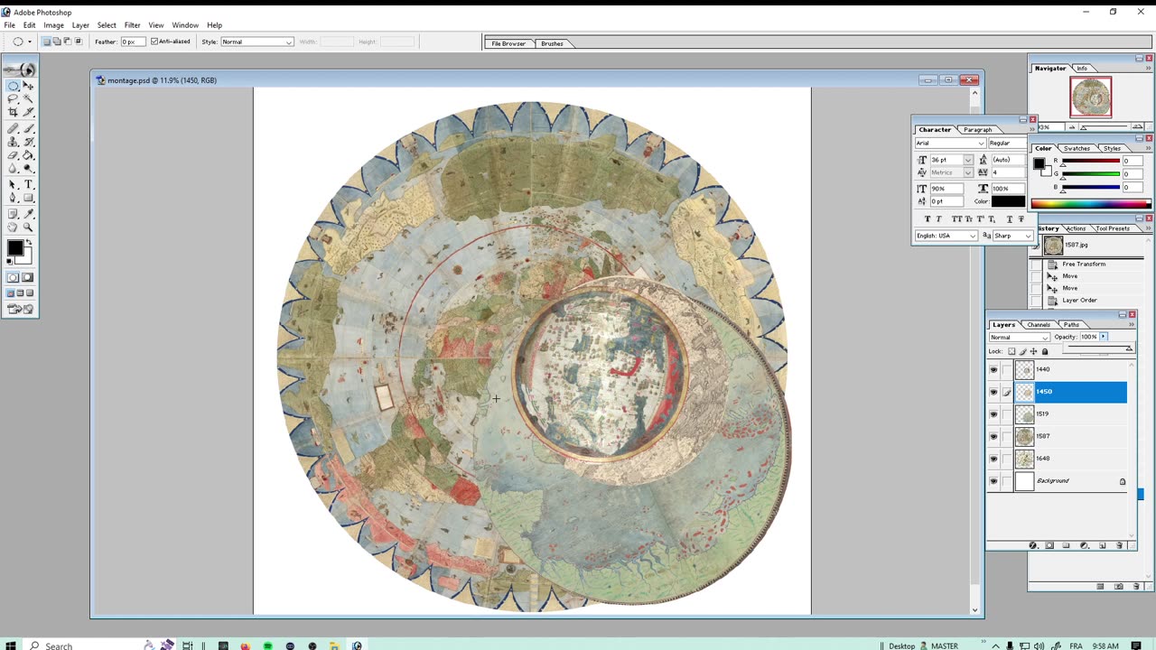Select the Healing Brush tool
The image size is (1156, 650).
14,128
